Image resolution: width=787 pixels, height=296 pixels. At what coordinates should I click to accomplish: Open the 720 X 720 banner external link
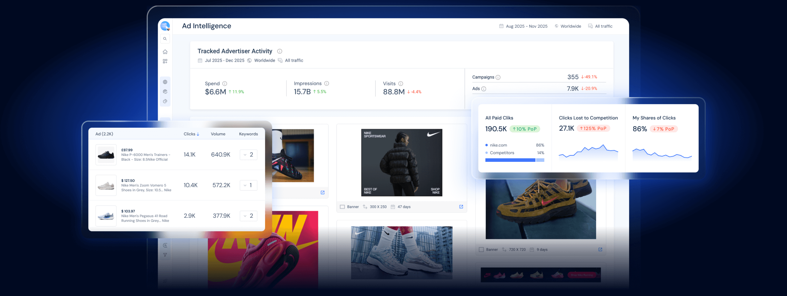[x=600, y=250]
